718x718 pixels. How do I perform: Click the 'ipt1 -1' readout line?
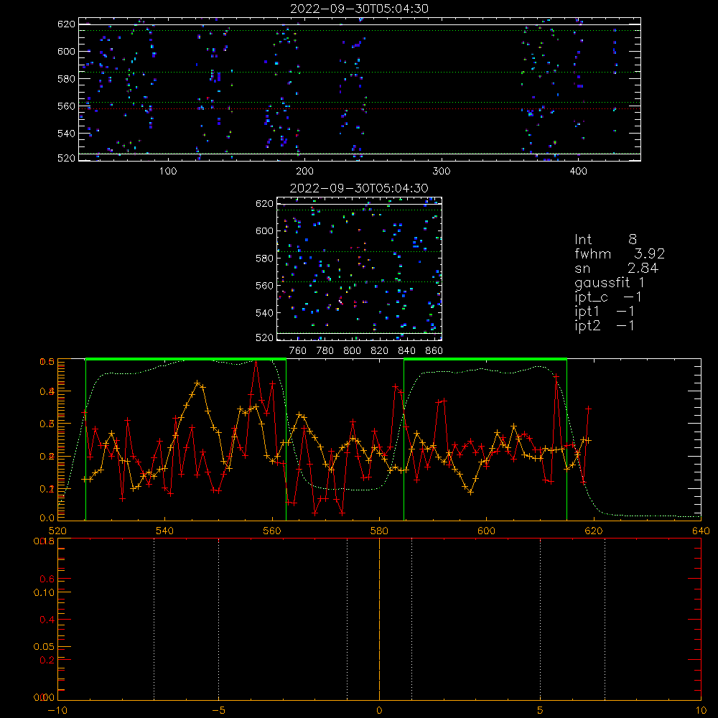tap(605, 312)
